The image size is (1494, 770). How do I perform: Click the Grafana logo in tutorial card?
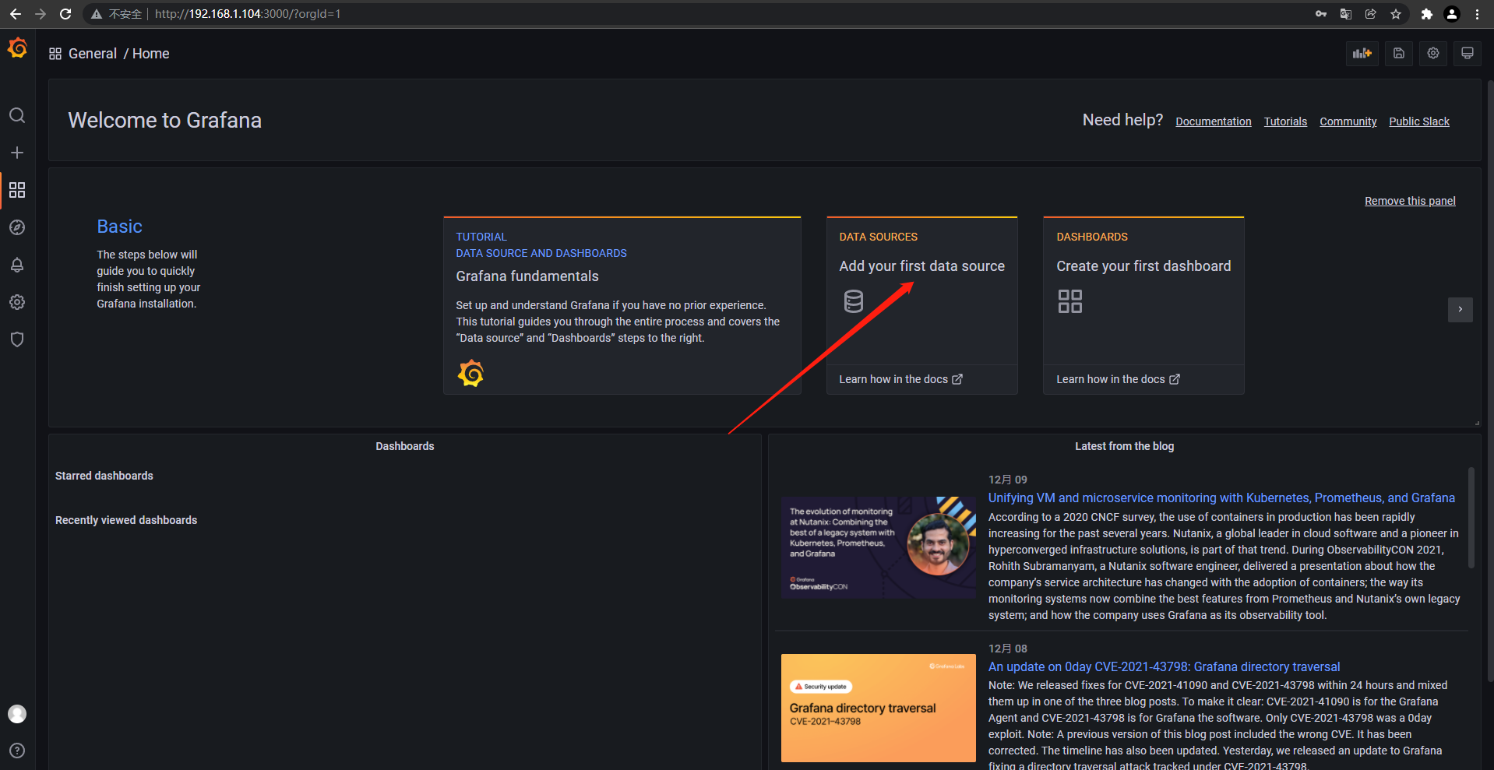470,374
